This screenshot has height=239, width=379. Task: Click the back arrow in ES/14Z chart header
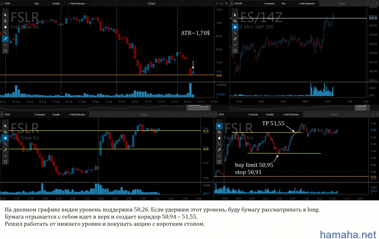click(368, 4)
